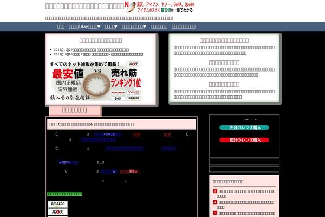
Task: Open the 1day dropdown in navigation bar
Action: click(x=84, y=27)
